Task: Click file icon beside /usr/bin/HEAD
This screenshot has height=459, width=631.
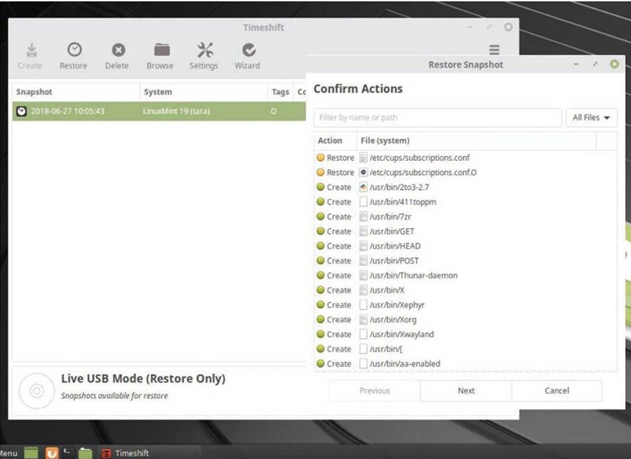Action: [x=363, y=246]
